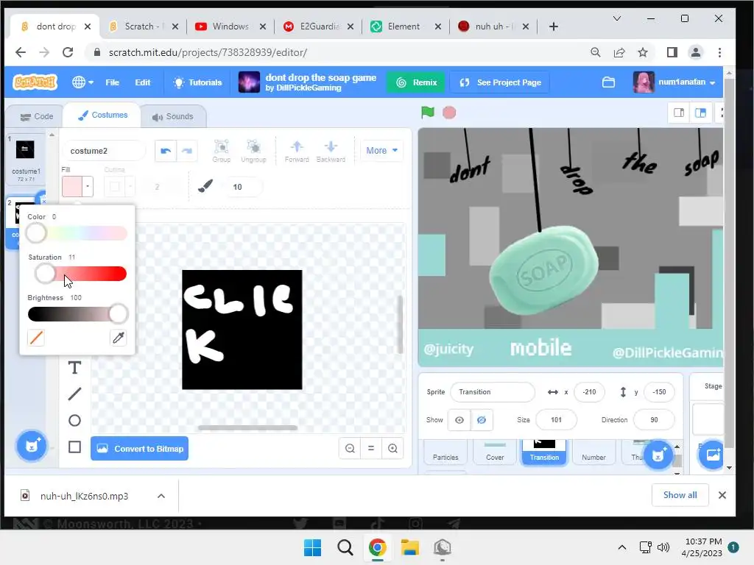Reset canvas zoom to default
This screenshot has width=754, height=565.
[x=371, y=448]
